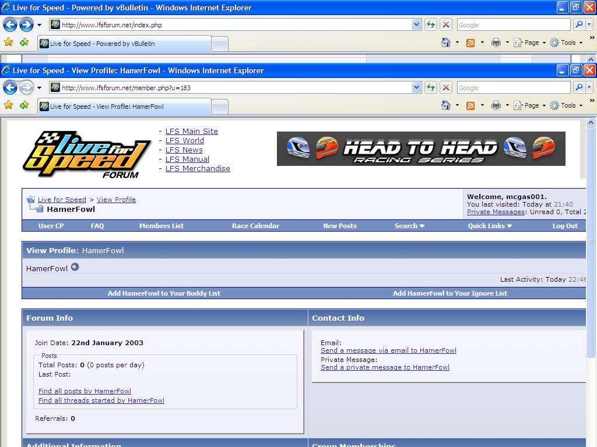Select the View Profile: HamerFowl browser tab
This screenshot has width=597, height=447.
pos(125,107)
